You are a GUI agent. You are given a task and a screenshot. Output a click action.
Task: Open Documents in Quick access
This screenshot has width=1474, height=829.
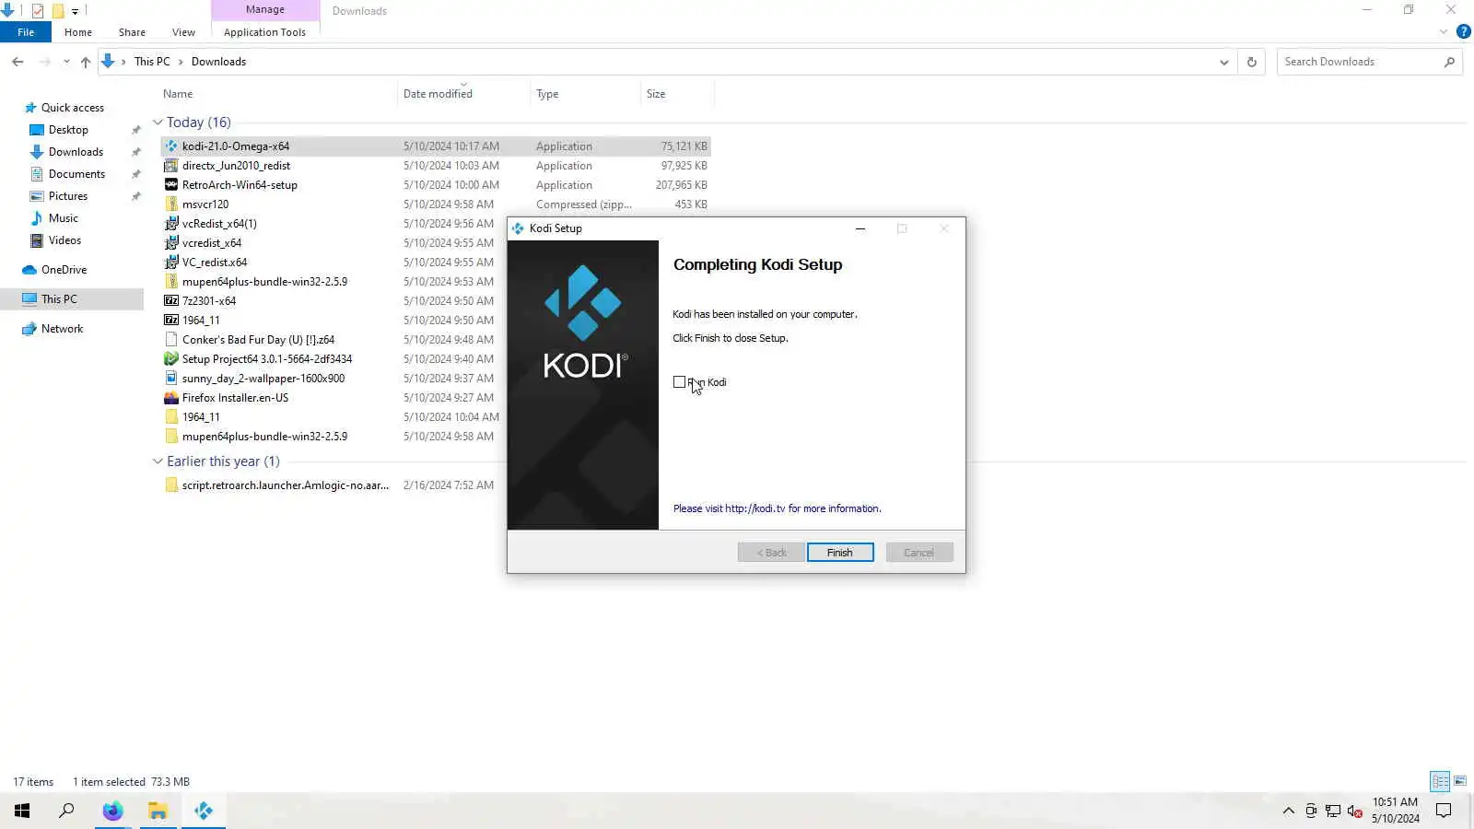[76, 174]
